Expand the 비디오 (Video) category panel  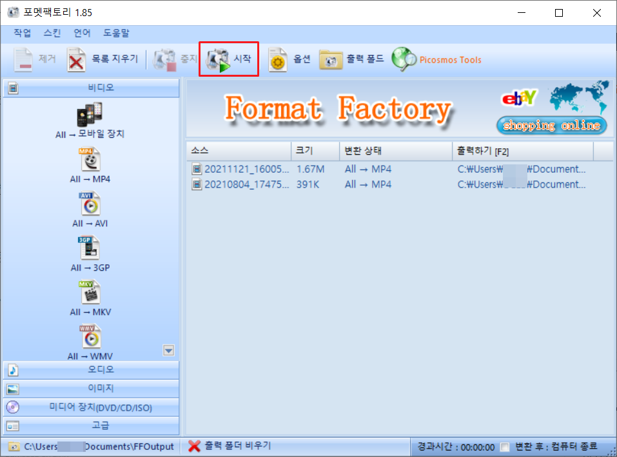(x=92, y=88)
